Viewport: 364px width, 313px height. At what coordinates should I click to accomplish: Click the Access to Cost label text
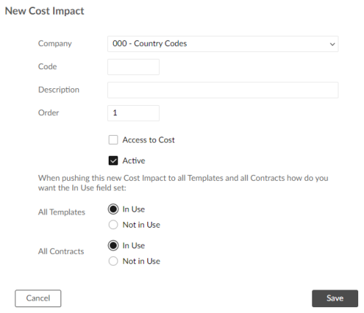[148, 140]
